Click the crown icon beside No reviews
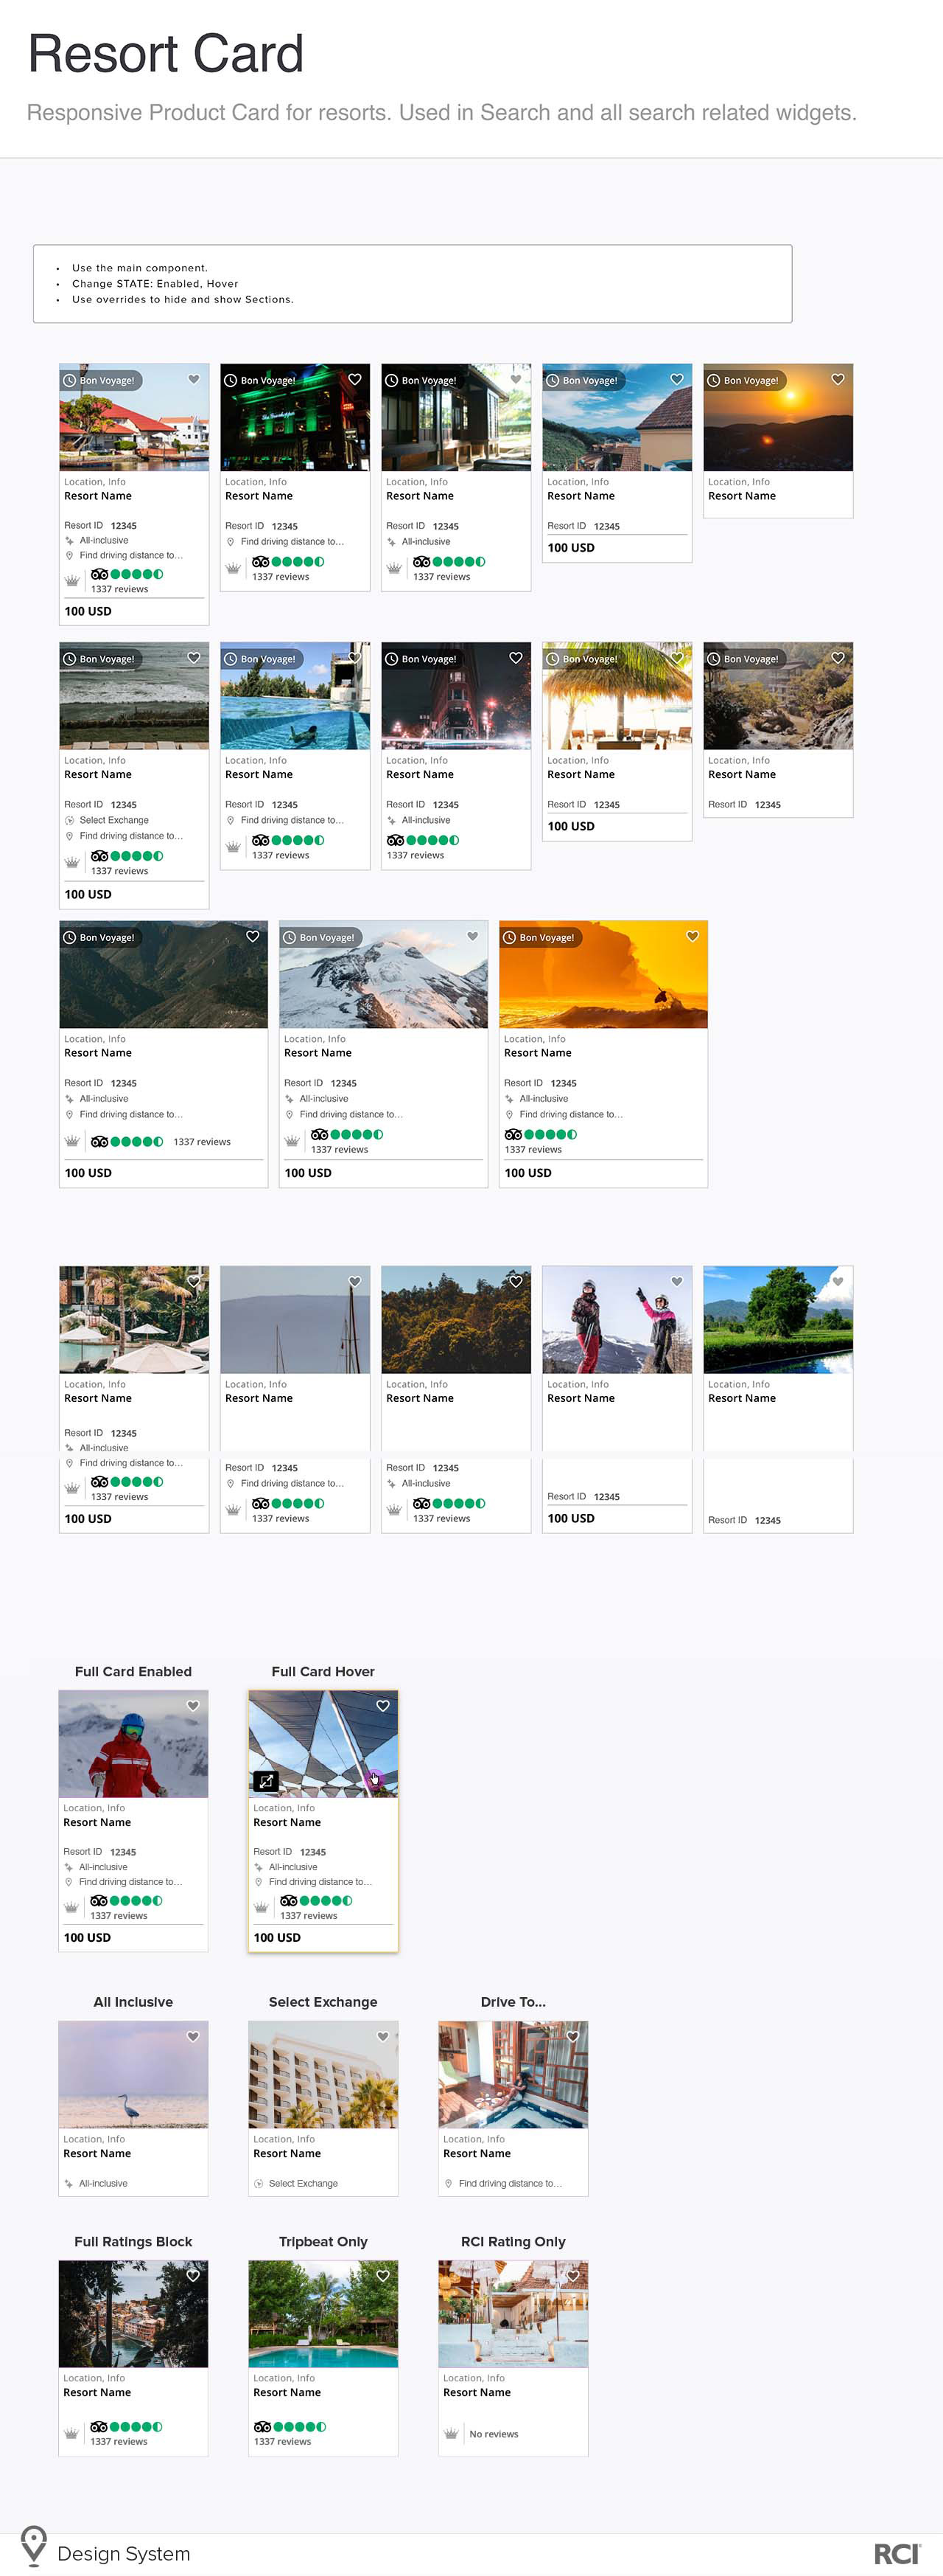This screenshot has width=943, height=2576. (x=451, y=2433)
